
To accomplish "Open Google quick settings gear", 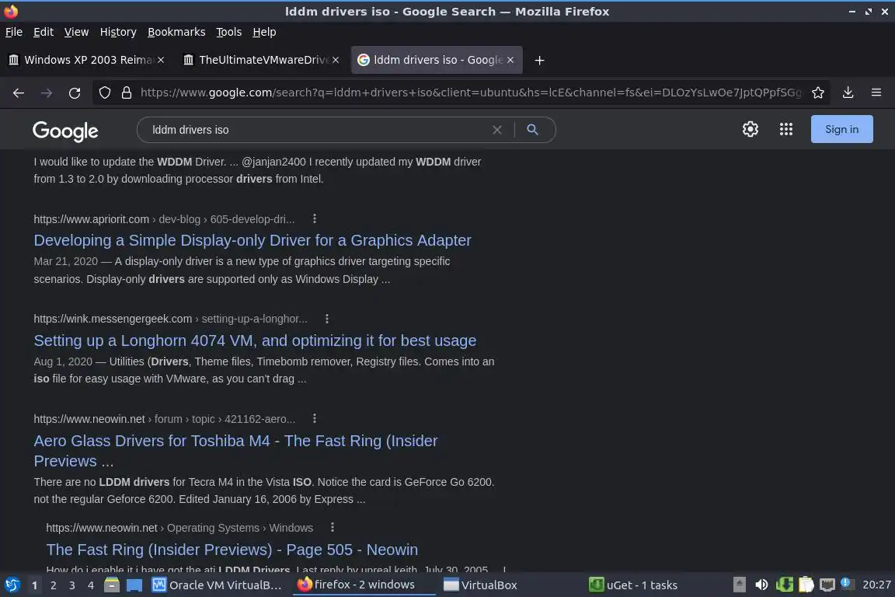I will [750, 129].
